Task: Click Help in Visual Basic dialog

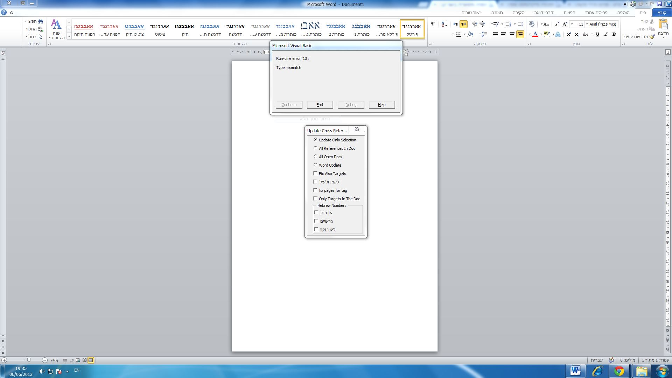Action: point(381,105)
